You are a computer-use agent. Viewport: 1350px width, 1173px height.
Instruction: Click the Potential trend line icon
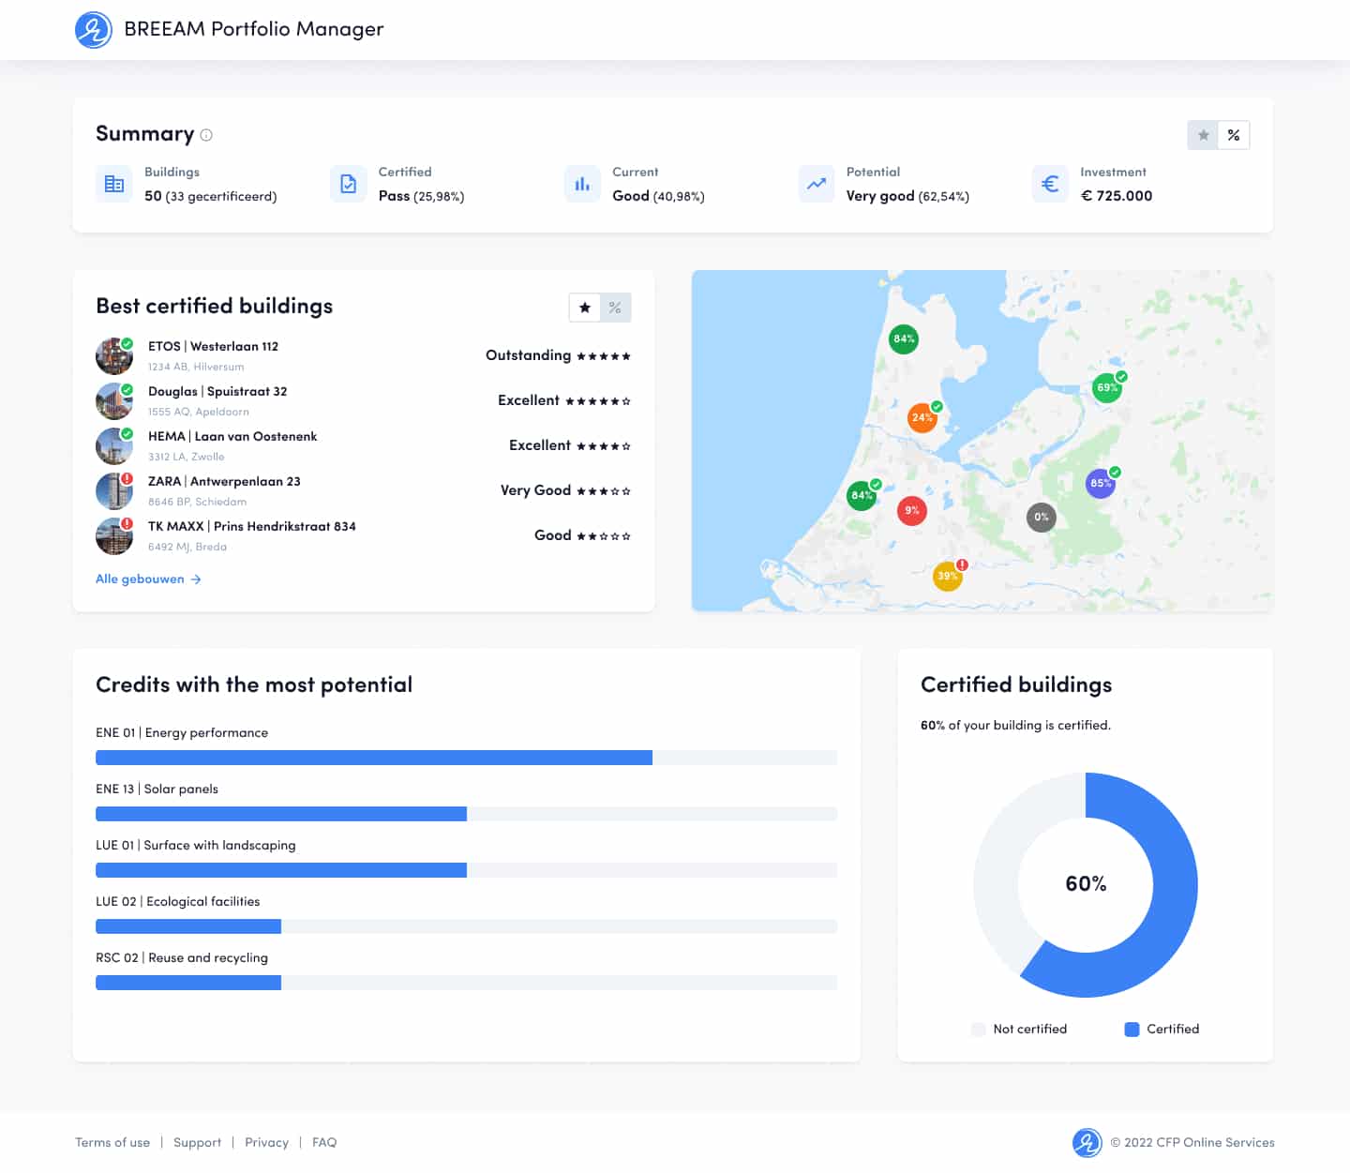pyautogui.click(x=817, y=184)
